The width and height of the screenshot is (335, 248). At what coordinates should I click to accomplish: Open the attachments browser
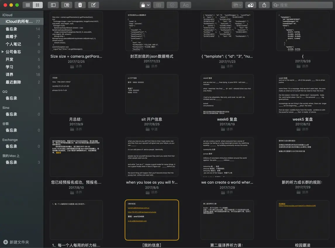click(67, 5)
